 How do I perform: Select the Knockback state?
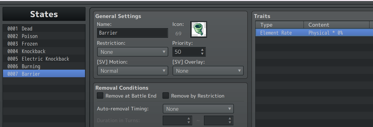click(x=44, y=51)
